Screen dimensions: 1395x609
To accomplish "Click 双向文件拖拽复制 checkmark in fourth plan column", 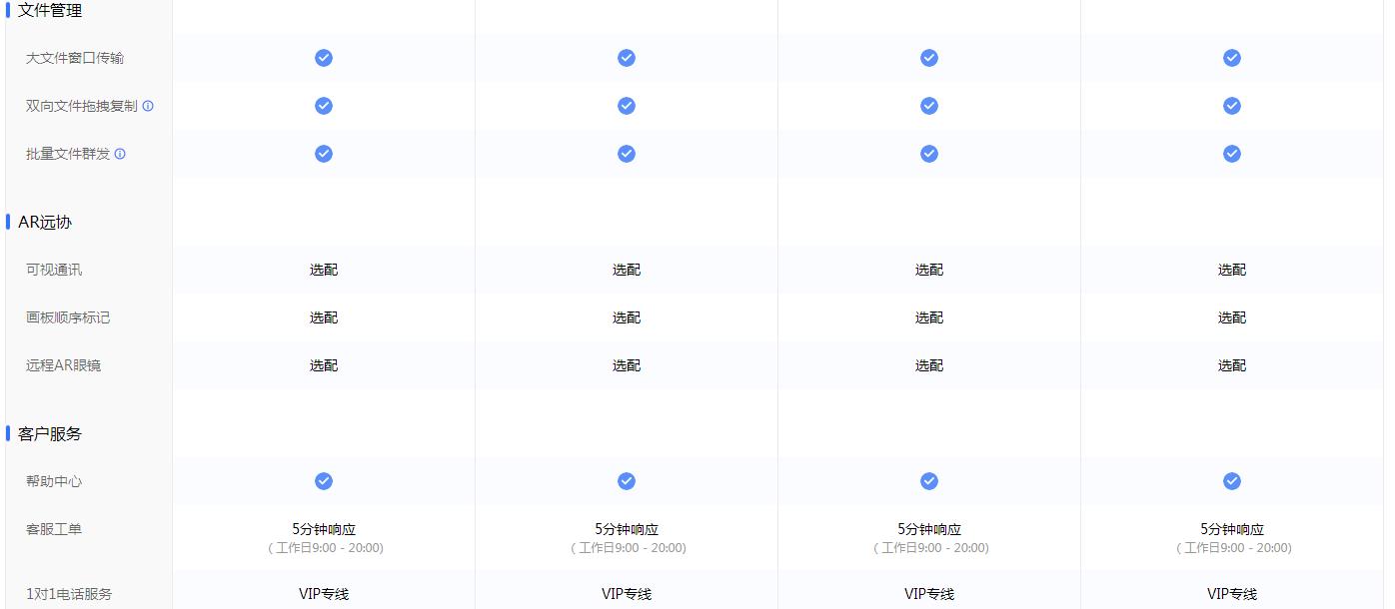I will (1232, 106).
